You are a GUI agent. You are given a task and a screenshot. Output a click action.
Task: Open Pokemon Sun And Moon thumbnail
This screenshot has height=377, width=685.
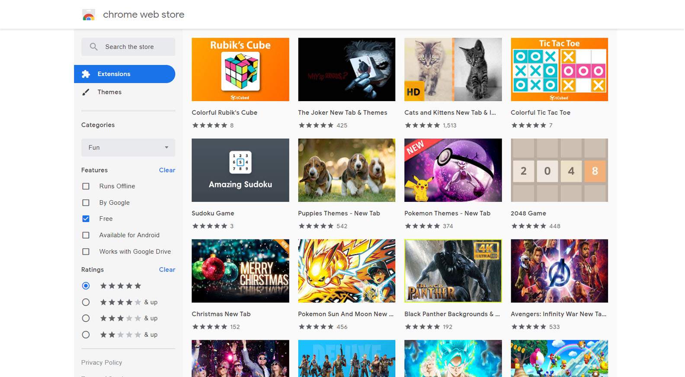point(346,271)
